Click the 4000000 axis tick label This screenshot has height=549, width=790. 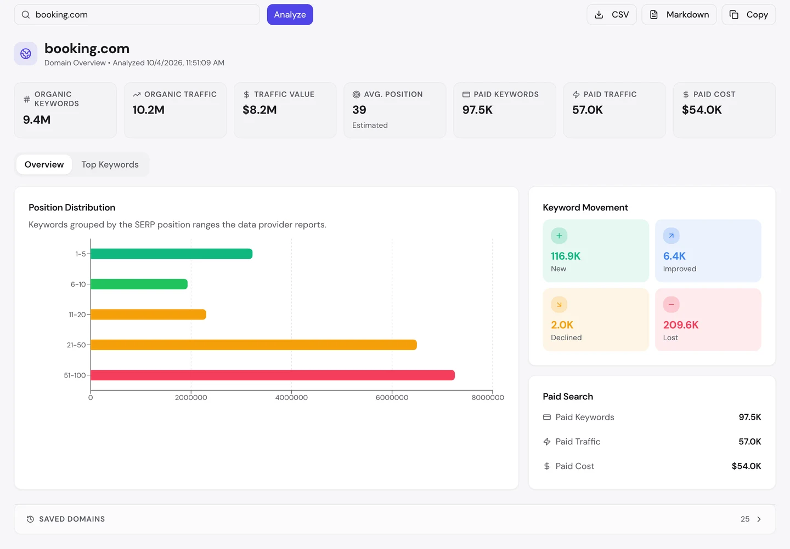click(291, 398)
